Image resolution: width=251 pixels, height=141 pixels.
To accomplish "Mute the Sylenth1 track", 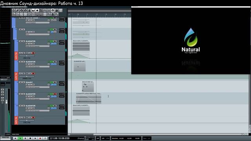I will coord(20,82).
